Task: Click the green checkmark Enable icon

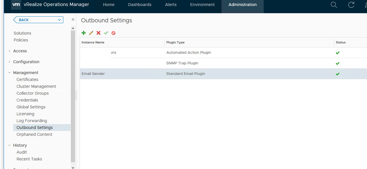Action: [x=106, y=33]
